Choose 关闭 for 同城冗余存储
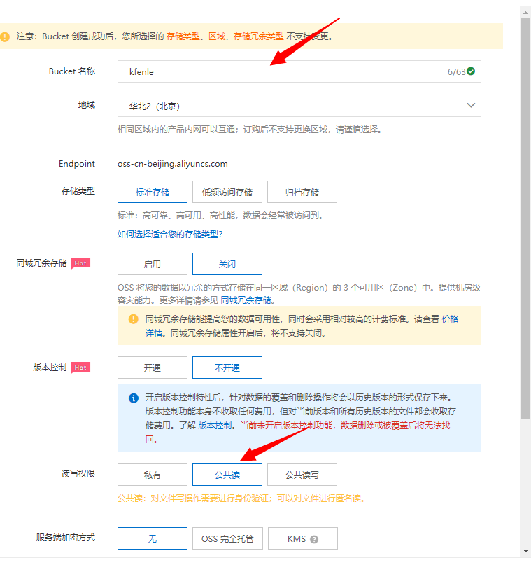The height and width of the screenshot is (565, 531). [227, 264]
